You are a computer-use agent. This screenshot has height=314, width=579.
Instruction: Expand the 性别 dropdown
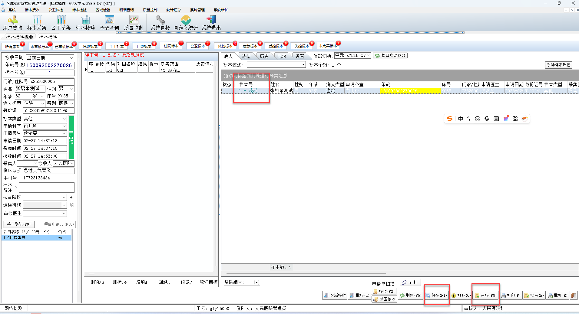(71, 89)
